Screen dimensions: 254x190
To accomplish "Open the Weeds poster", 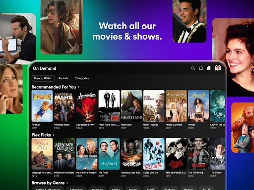I will (198, 106).
